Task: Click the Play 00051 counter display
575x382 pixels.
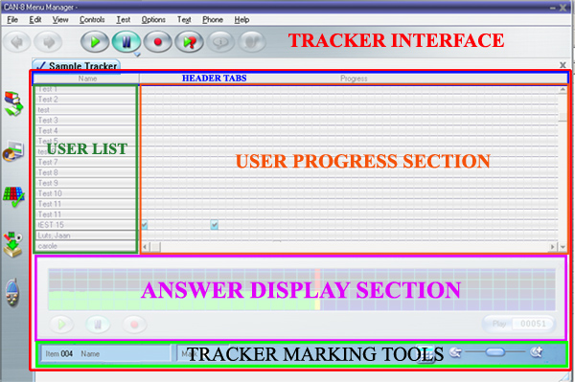Action: pos(518,324)
